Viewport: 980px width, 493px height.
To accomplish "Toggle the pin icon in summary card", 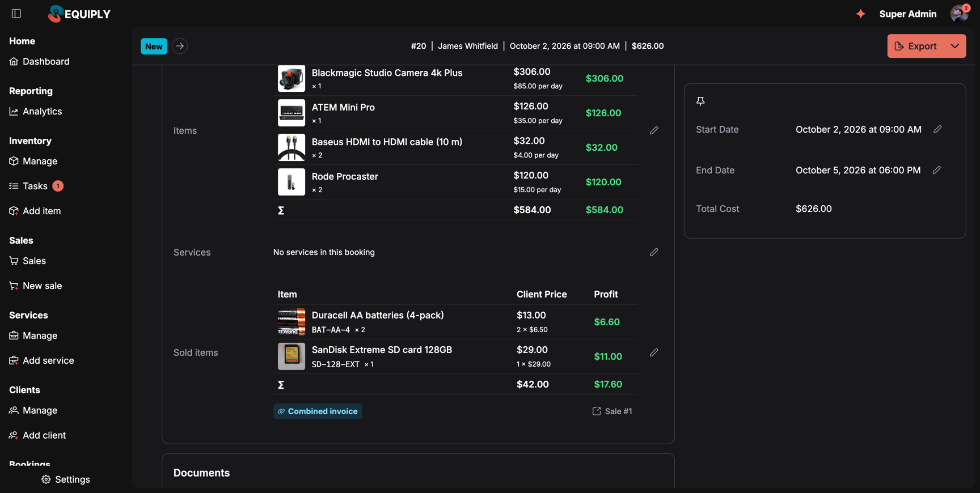I will (700, 101).
